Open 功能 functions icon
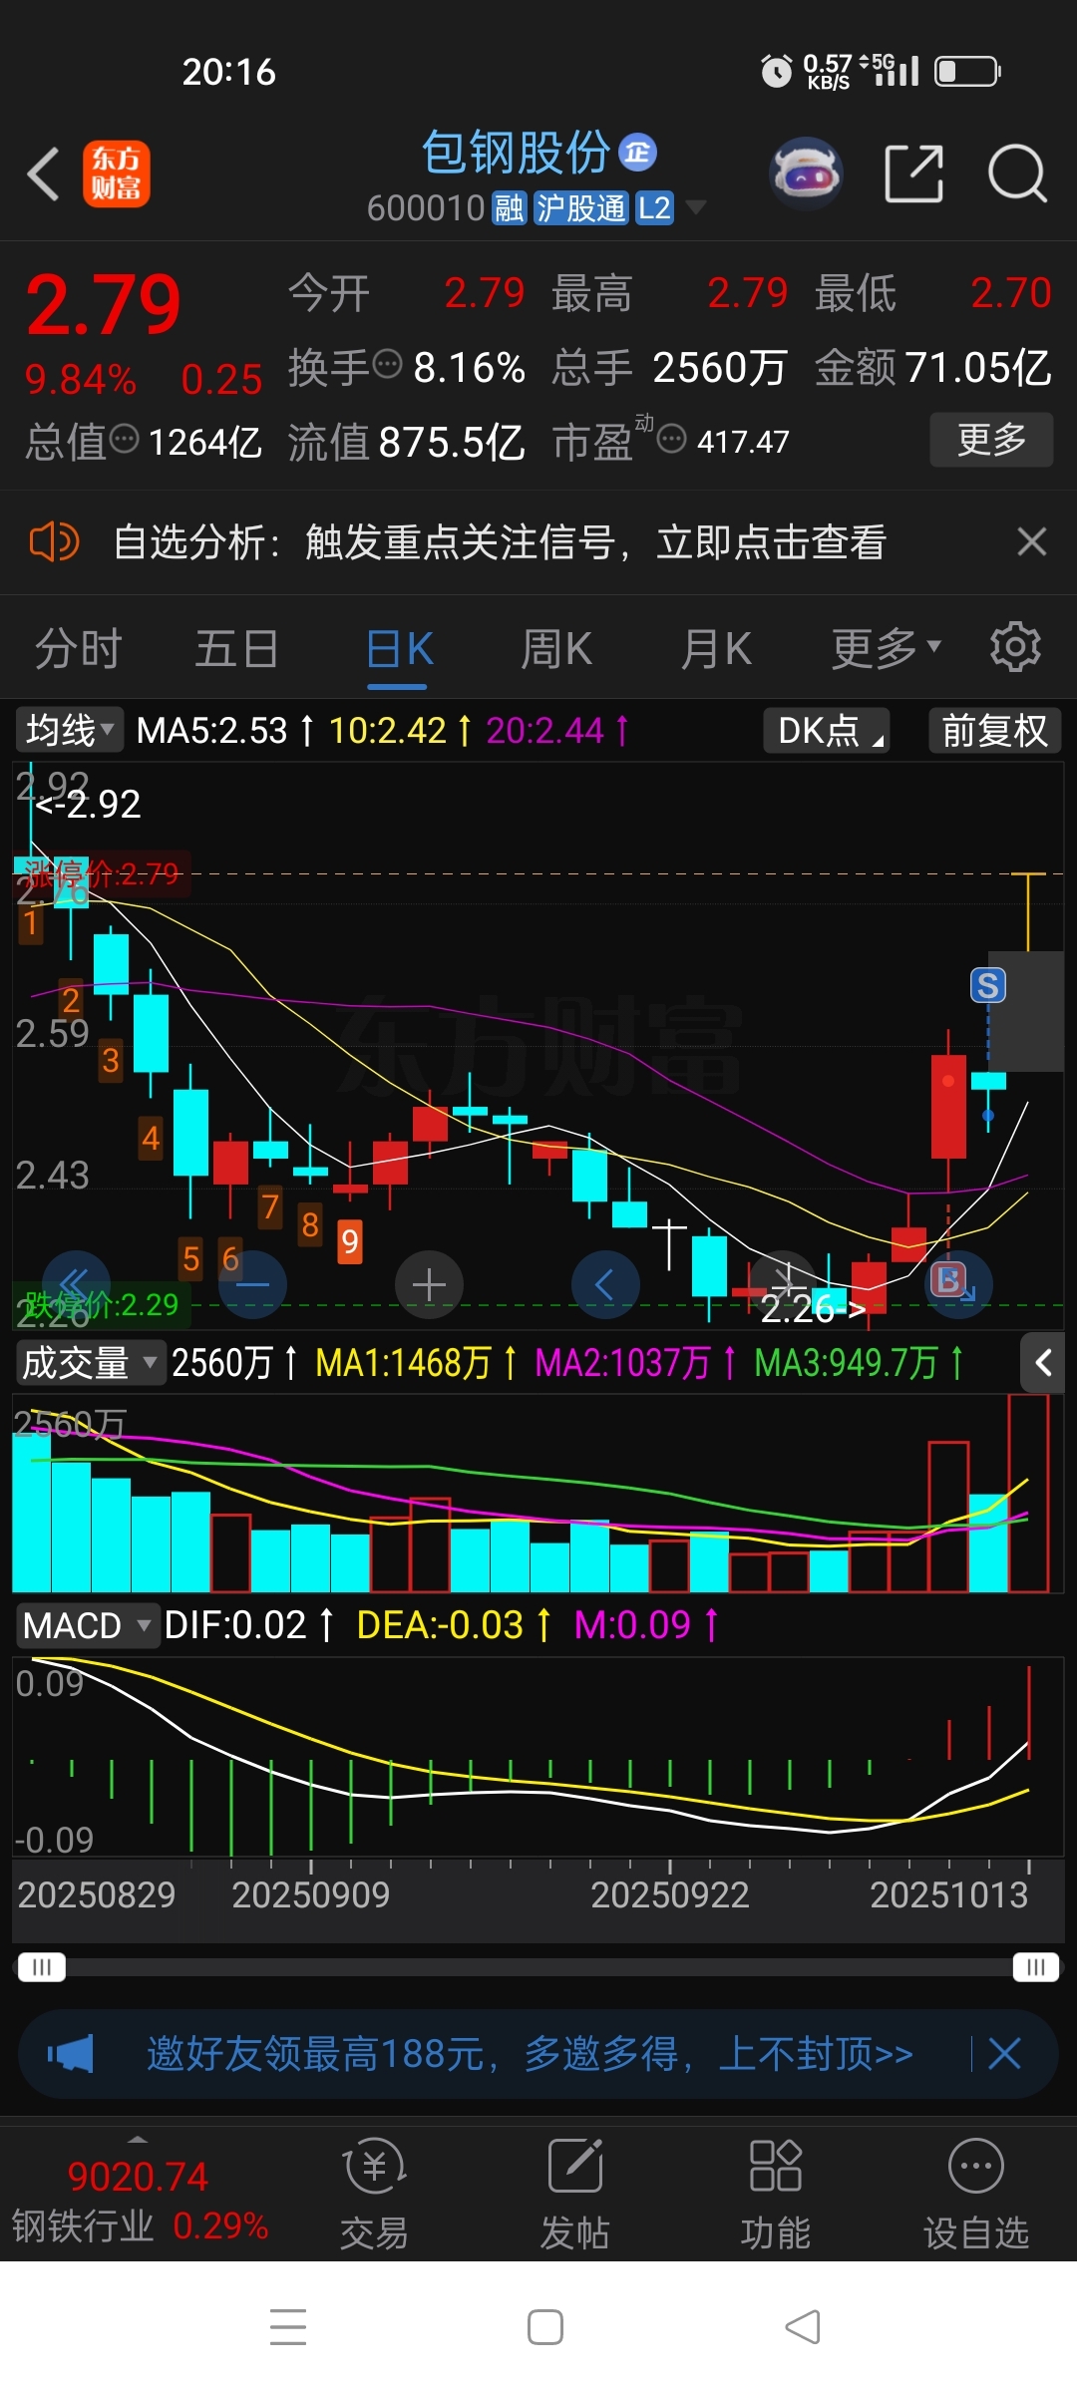The image size is (1077, 2393). pyautogui.click(x=776, y=2195)
